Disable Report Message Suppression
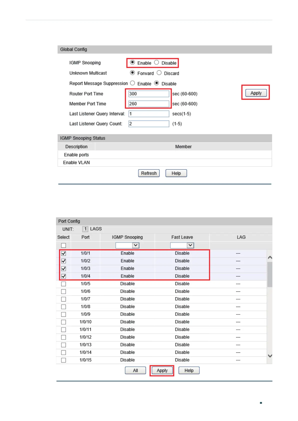This screenshot has width=298, height=421. [156, 83]
